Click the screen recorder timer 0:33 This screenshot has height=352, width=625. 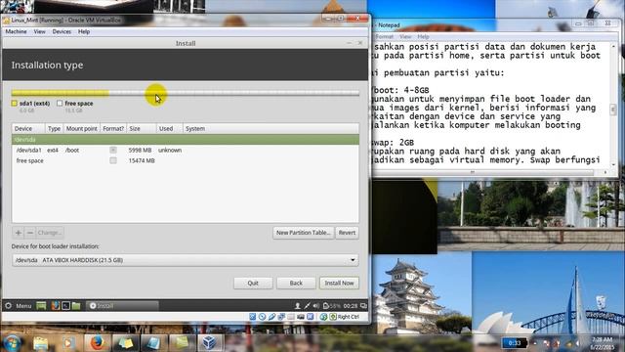pyautogui.click(x=515, y=343)
